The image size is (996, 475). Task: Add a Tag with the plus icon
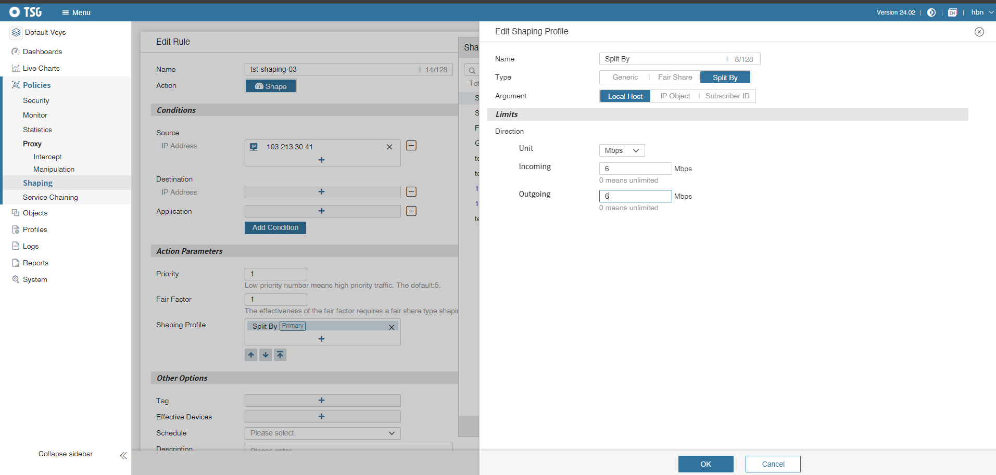click(322, 401)
